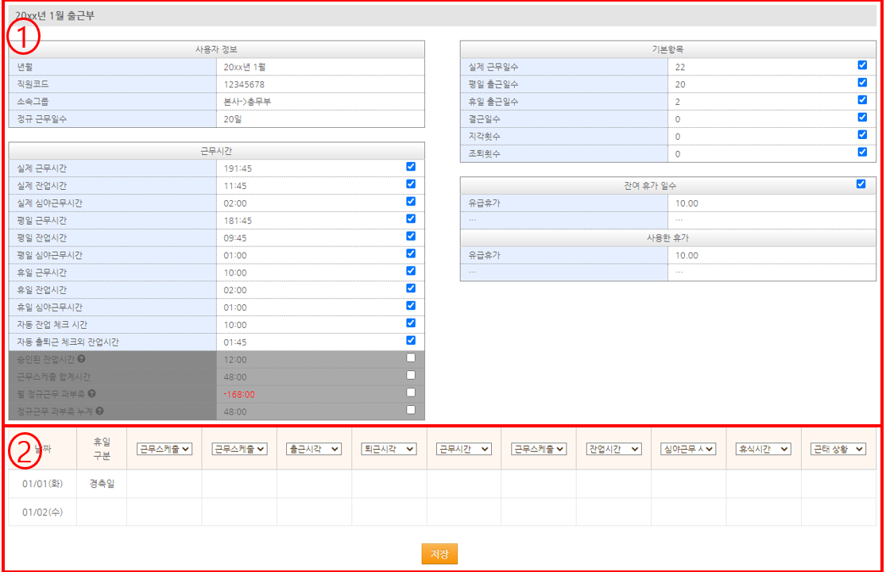Open the 출근시각 column dropdown
This screenshot has width=886, height=572.
click(314, 449)
